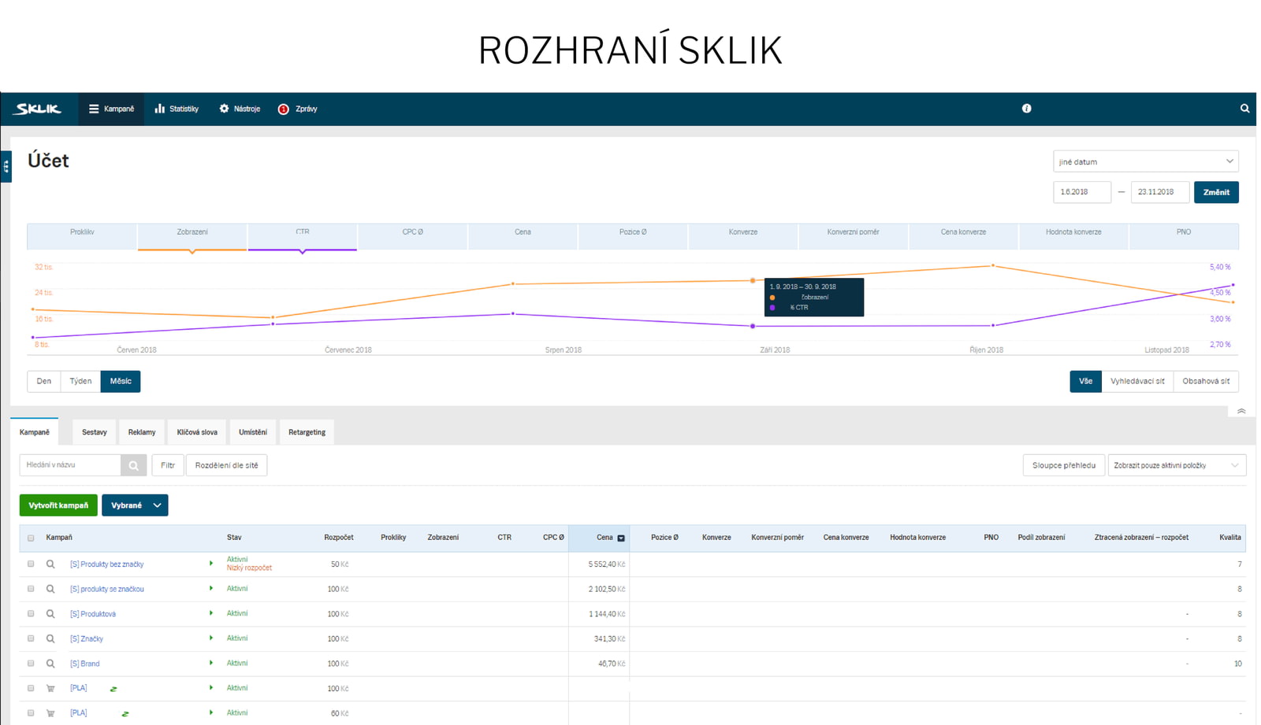Switch chart granularity to Měsíc
The image size is (1261, 725).
pos(121,381)
